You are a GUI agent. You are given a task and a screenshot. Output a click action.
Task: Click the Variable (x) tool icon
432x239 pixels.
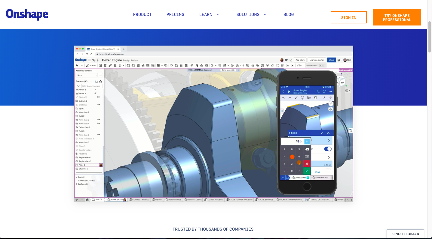pos(242,65)
